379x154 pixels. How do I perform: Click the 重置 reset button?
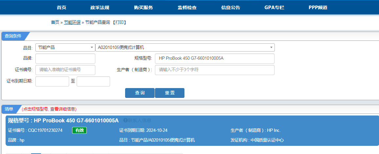170,93
